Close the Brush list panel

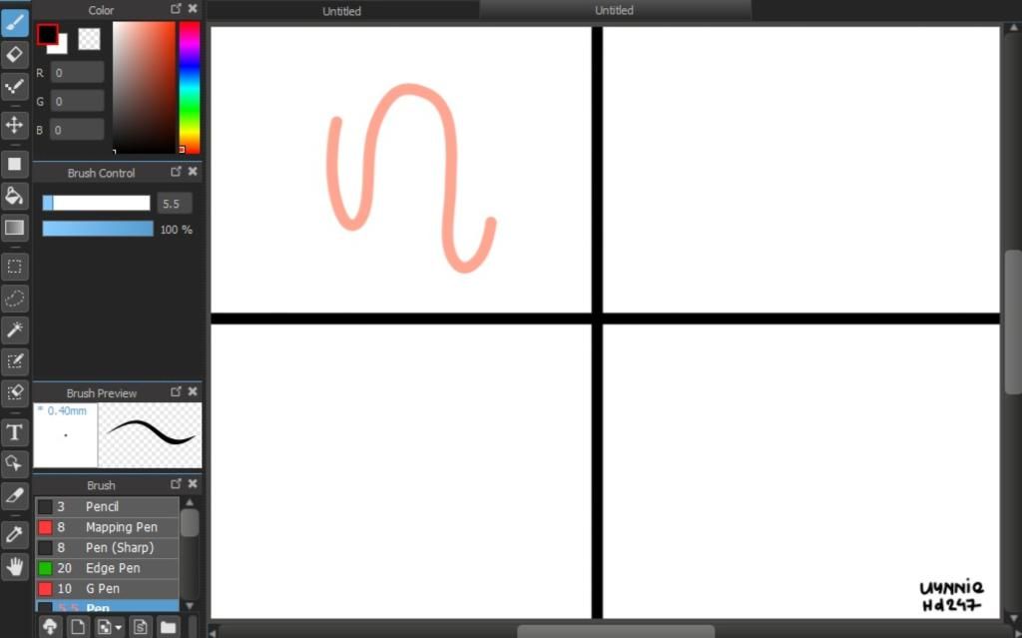[x=193, y=484]
